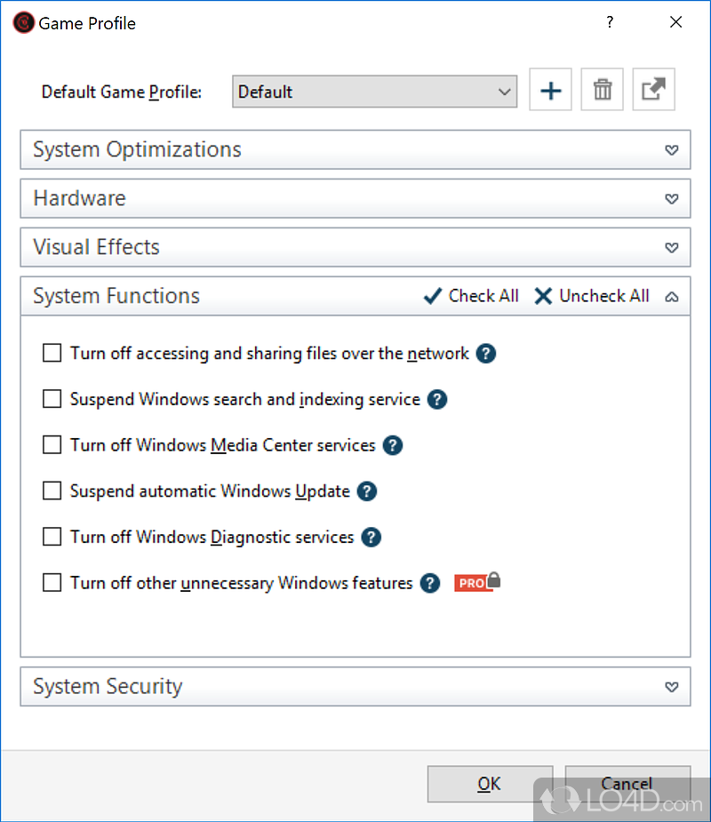711x822 pixels.
Task: Click the export profile icon
Action: [x=653, y=91]
